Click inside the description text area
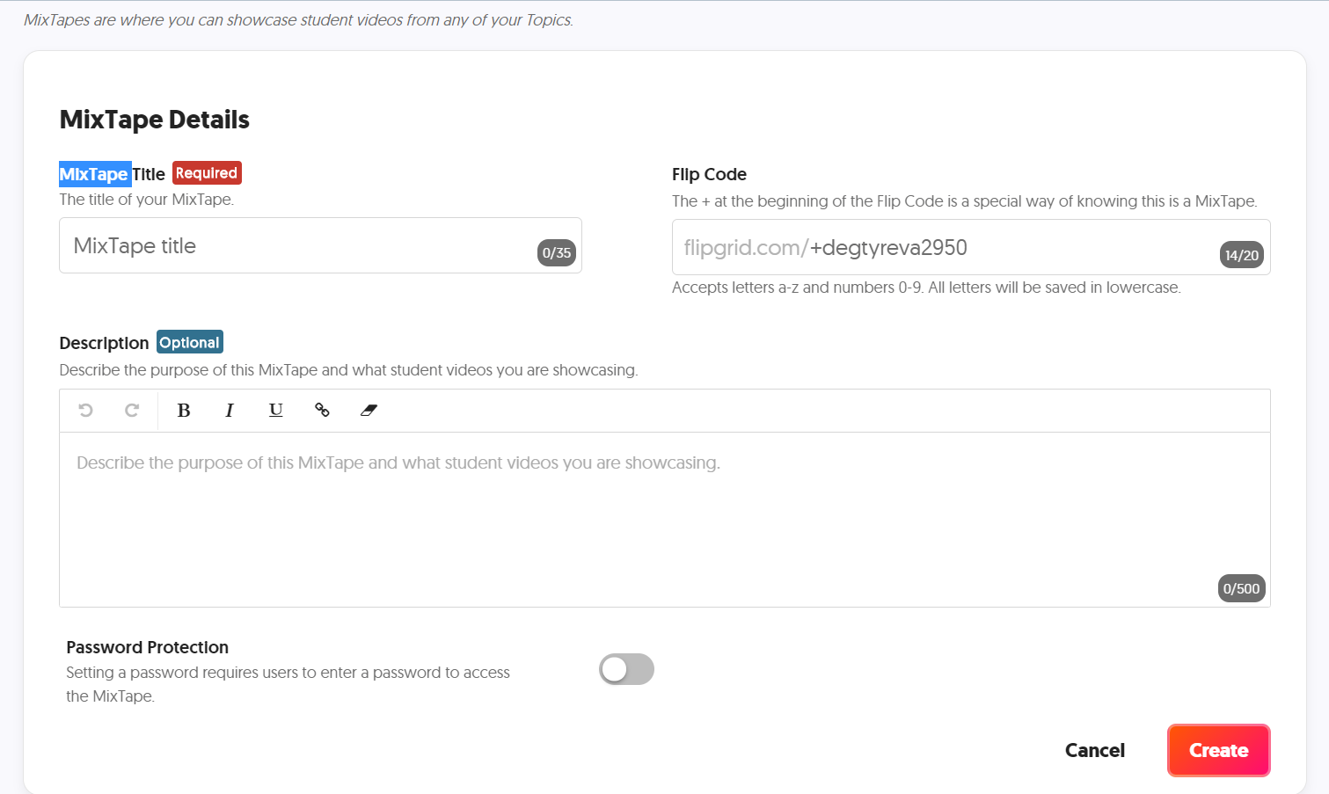The height and width of the screenshot is (794, 1329). [x=665, y=519]
